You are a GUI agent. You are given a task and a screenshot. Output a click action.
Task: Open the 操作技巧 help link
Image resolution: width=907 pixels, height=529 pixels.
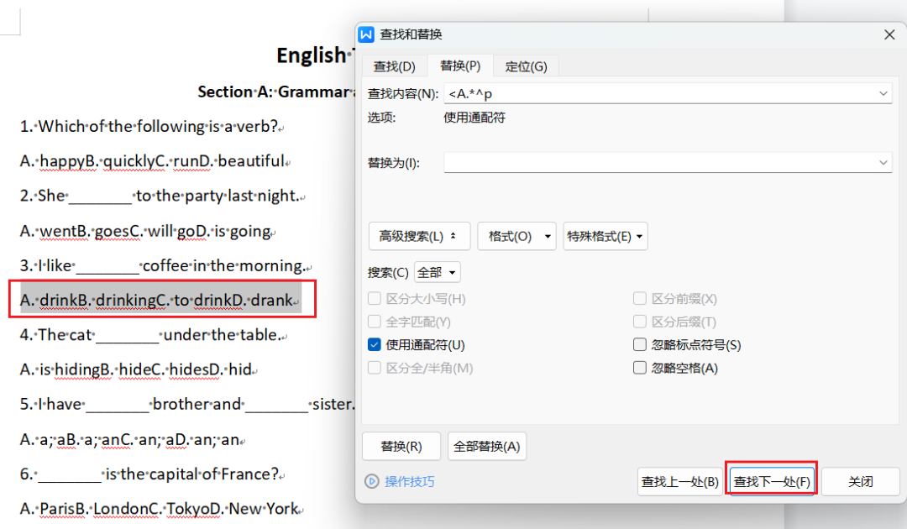click(x=410, y=481)
